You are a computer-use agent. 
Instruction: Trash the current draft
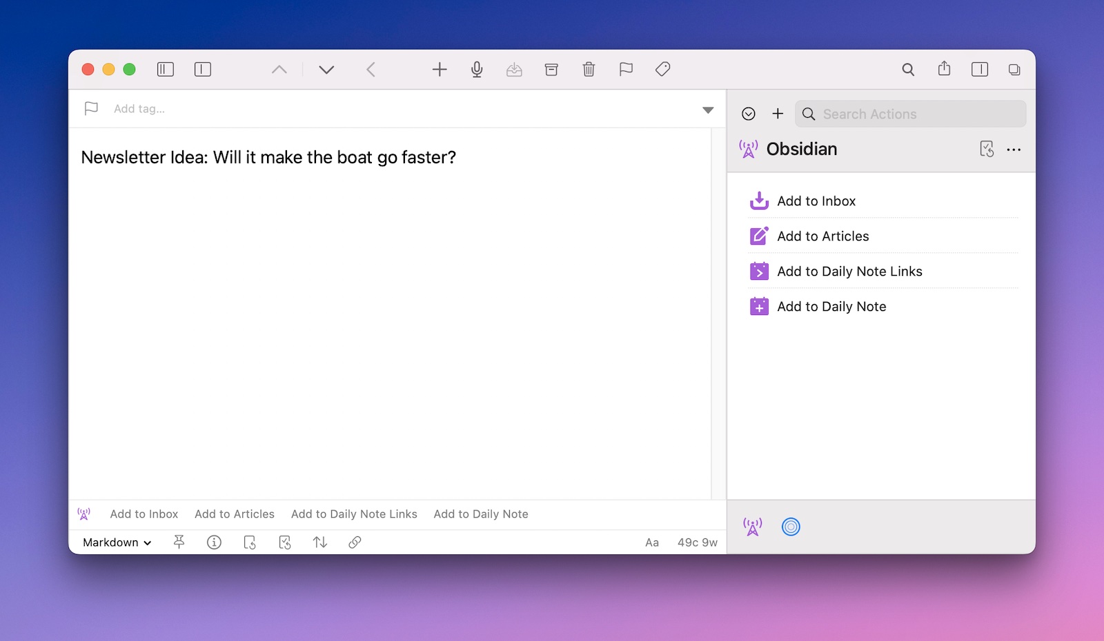tap(589, 69)
